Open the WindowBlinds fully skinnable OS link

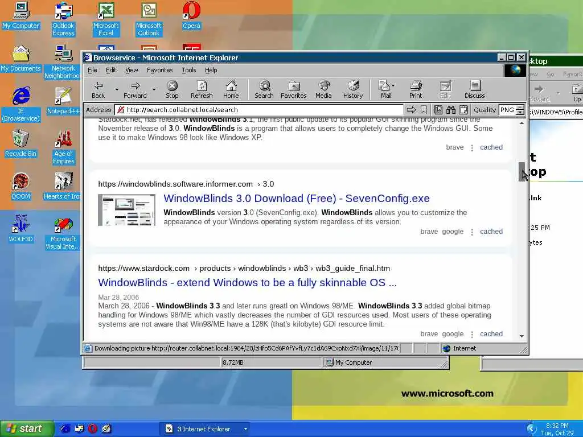(247, 283)
